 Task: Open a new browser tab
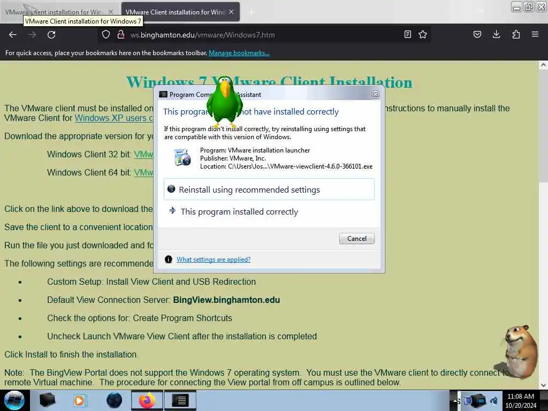click(x=252, y=12)
